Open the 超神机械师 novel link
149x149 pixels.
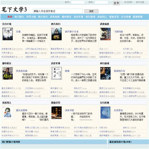[104, 92]
